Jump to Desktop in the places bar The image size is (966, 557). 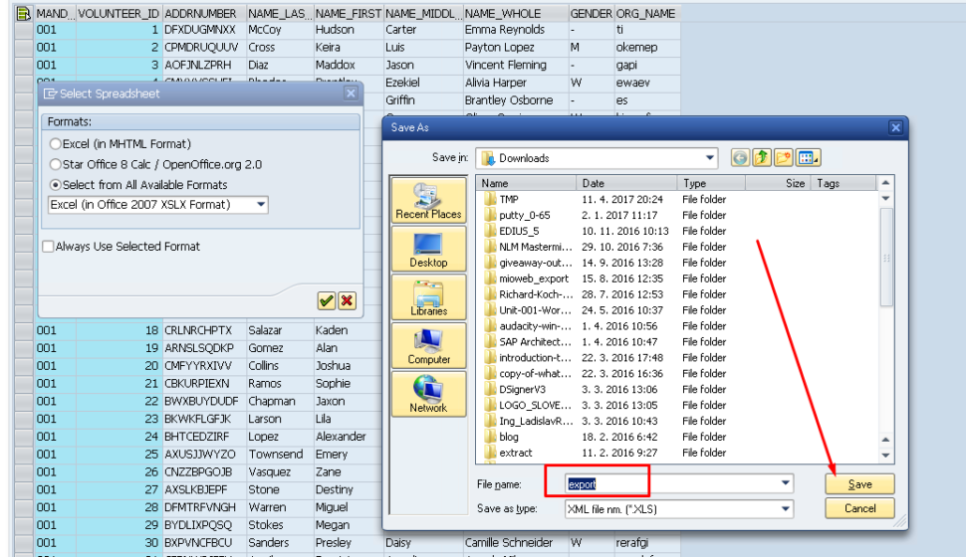point(428,249)
